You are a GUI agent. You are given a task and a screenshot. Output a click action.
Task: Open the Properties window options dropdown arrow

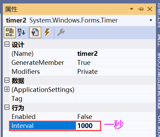[x=132, y=9]
